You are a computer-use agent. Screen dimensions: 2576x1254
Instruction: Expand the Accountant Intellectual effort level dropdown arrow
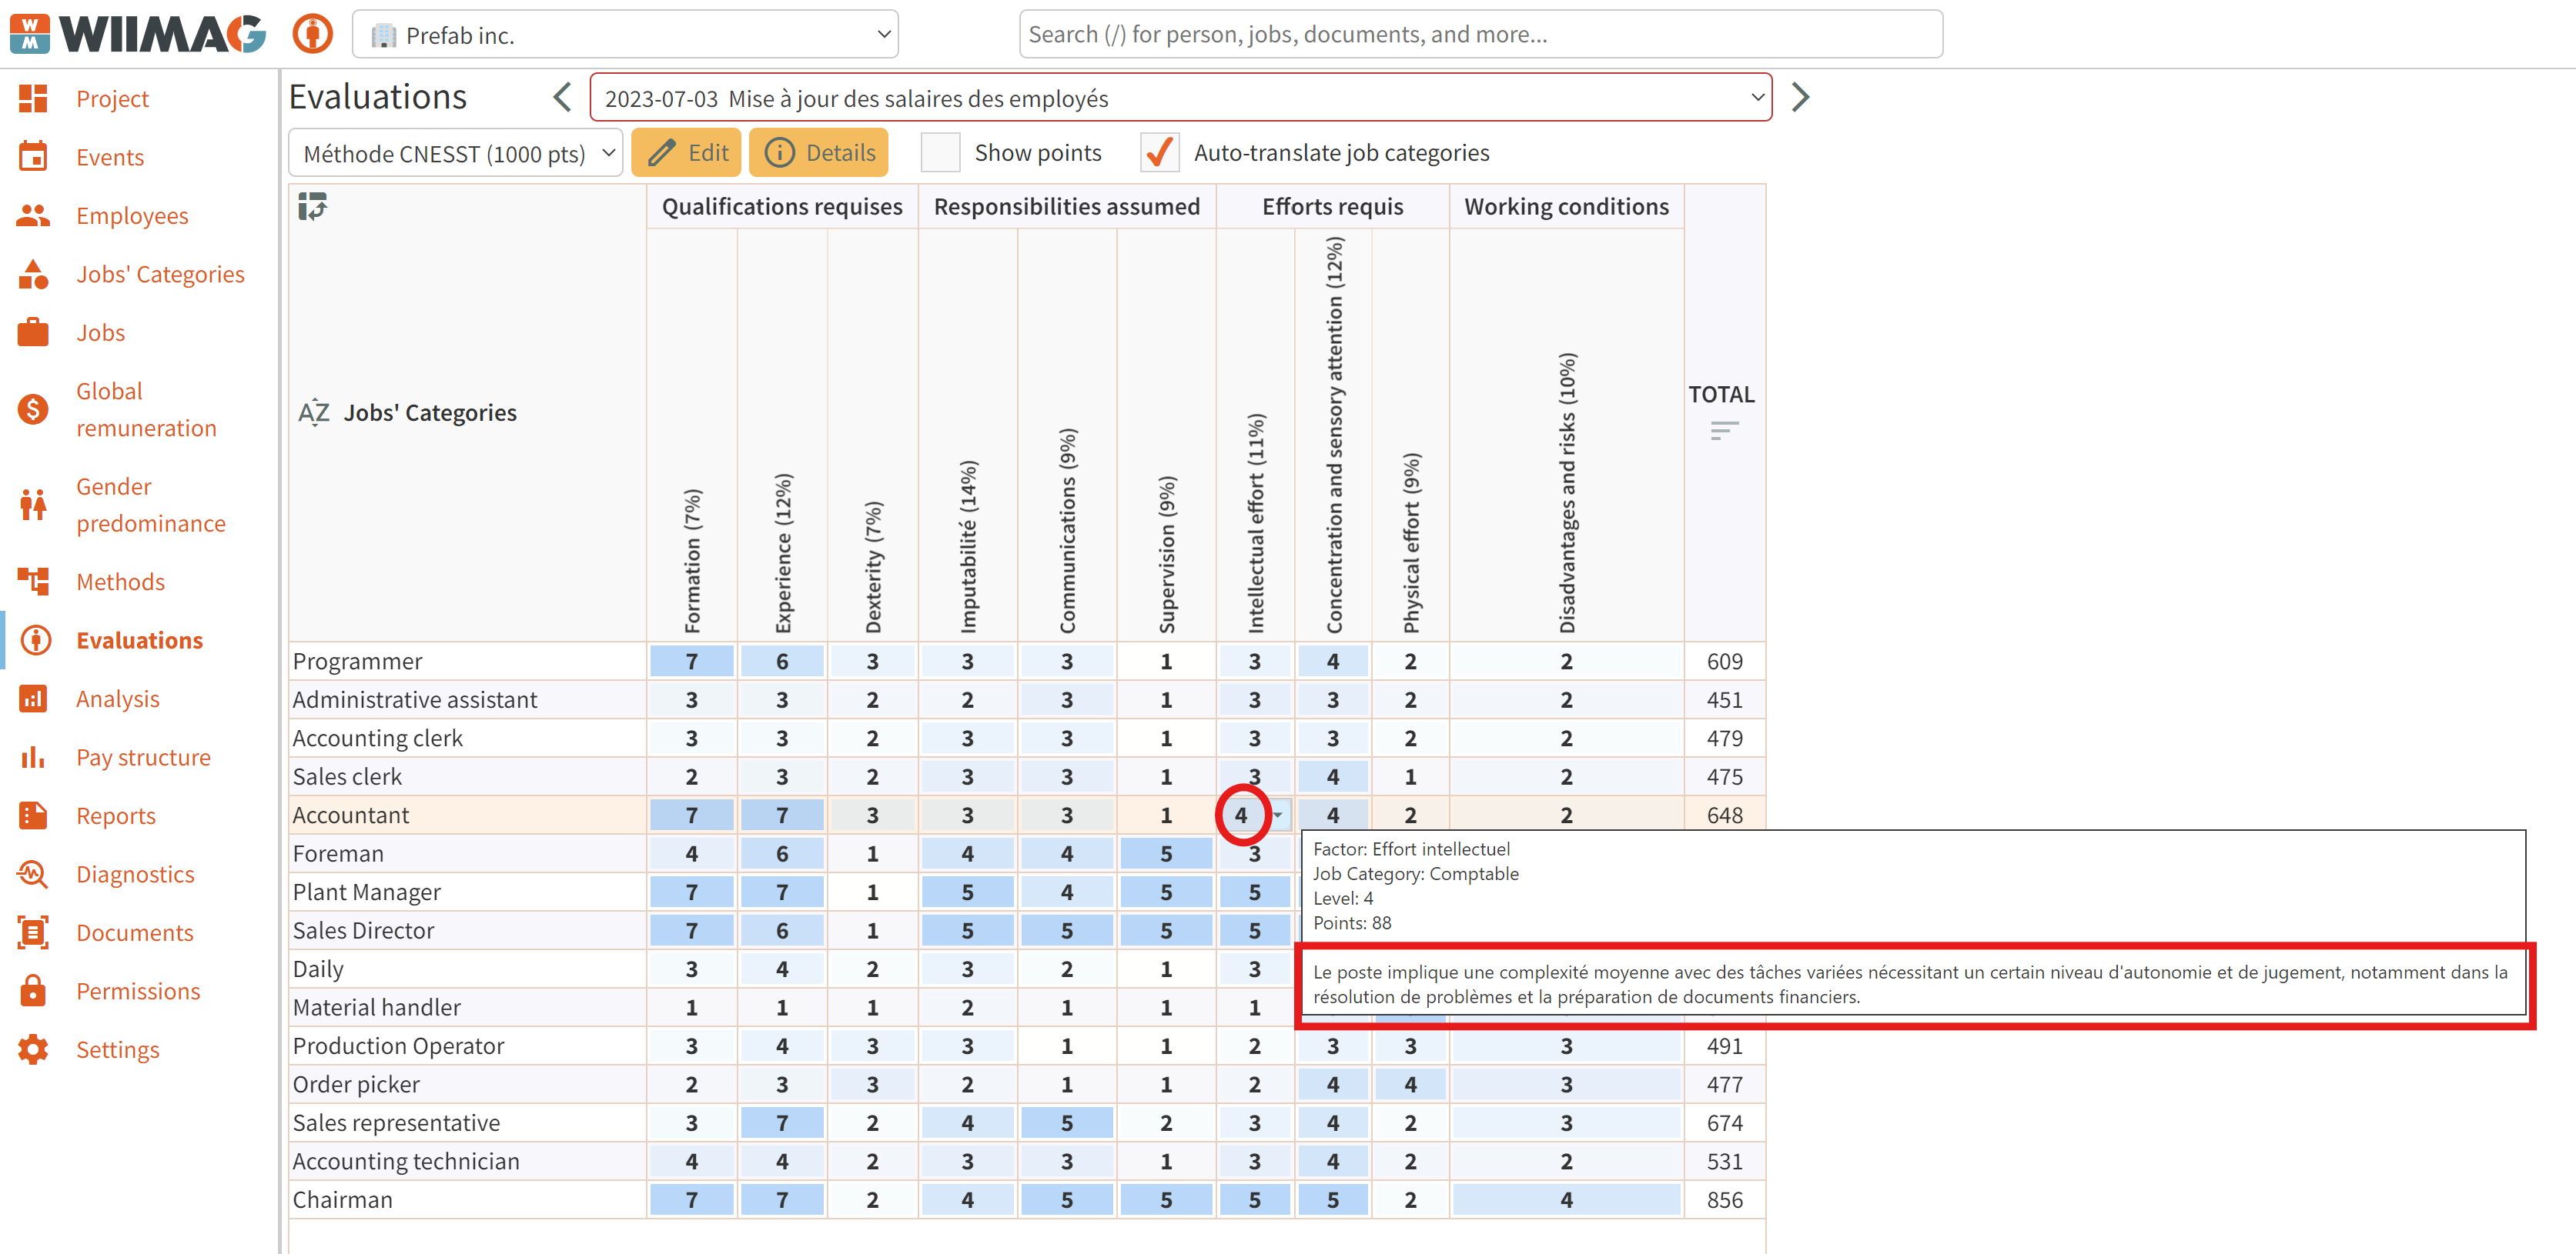coord(1278,815)
